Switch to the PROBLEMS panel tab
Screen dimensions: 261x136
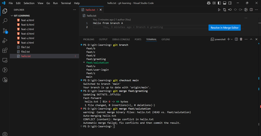(x=89, y=39)
